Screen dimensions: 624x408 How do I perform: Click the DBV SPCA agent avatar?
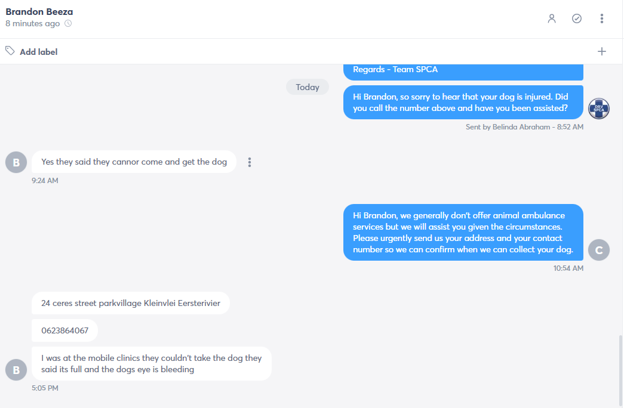(599, 109)
